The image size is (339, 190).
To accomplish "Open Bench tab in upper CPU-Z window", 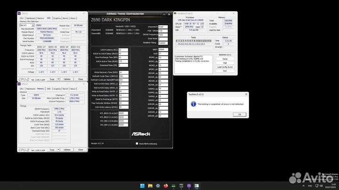I will coord(65,18).
